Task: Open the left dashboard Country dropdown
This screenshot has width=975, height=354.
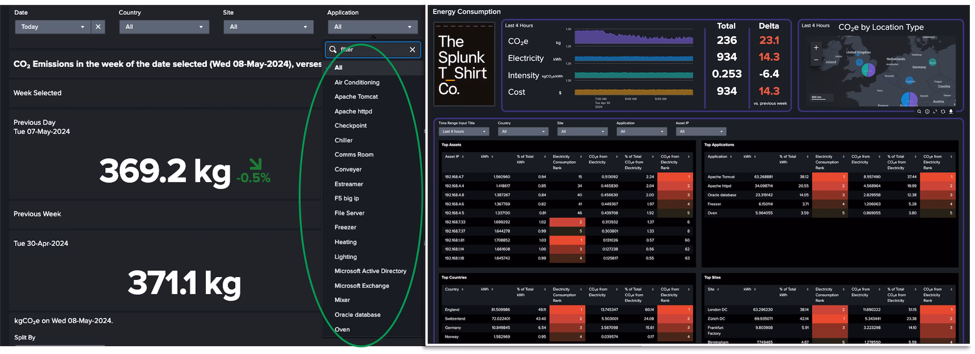Action: pyautogui.click(x=164, y=27)
